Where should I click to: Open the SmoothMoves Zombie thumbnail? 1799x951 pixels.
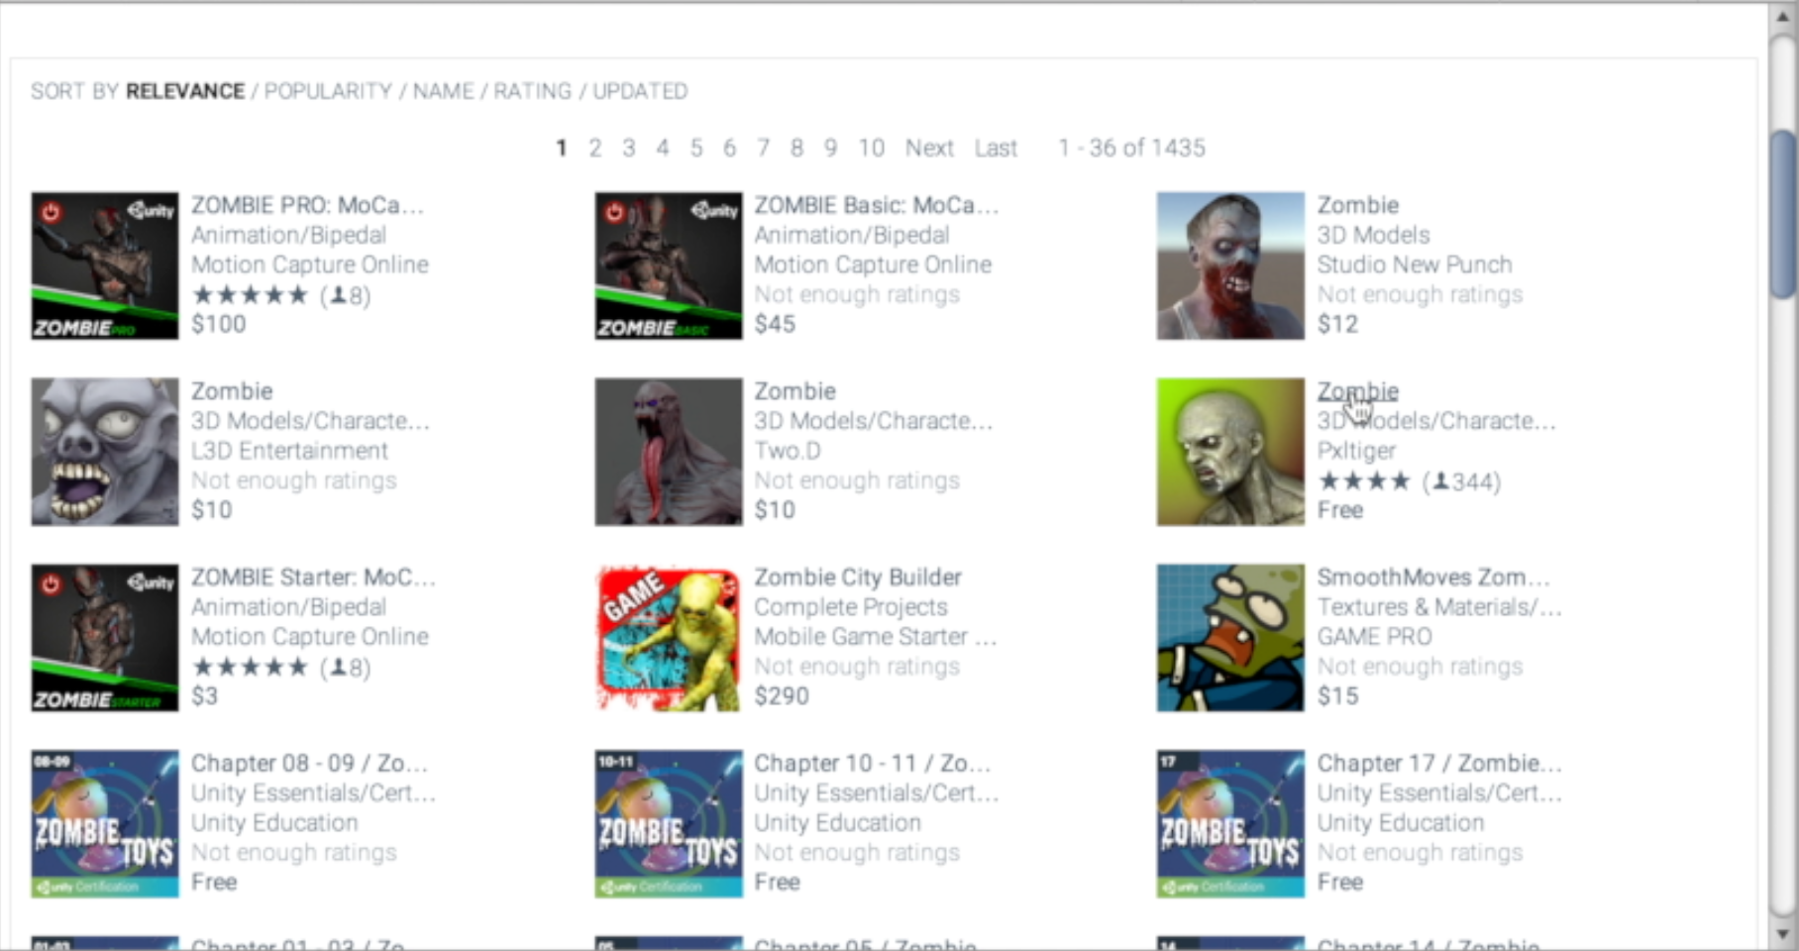click(x=1230, y=638)
